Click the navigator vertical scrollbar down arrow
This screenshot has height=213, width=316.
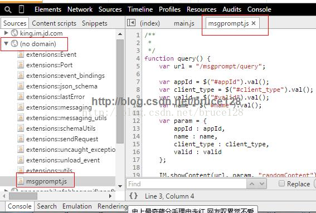point(120,186)
